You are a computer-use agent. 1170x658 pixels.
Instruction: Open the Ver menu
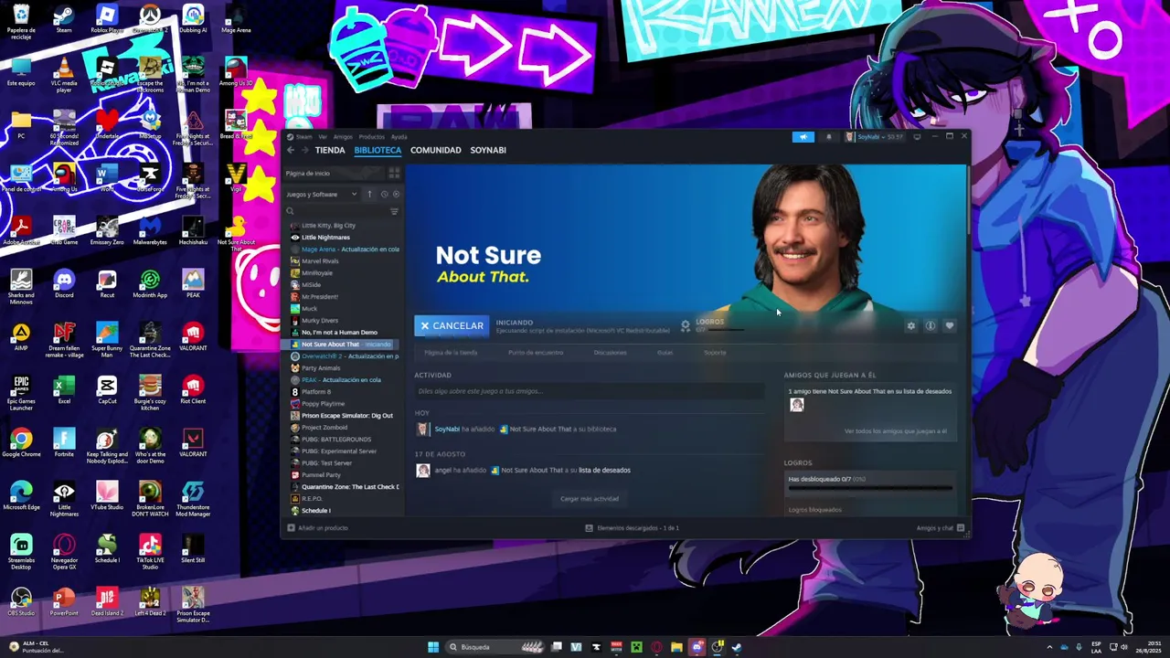point(323,137)
